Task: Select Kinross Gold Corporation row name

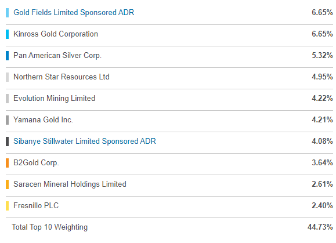Action: 56,34
